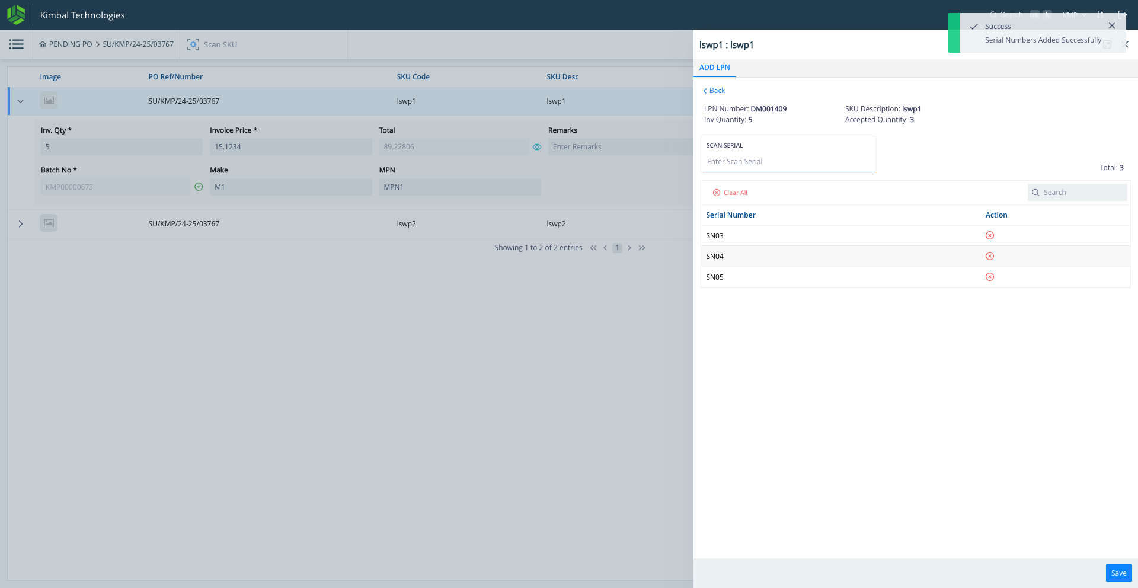Click the Back link in the panel
Screen dimensions: 1138x588
click(x=714, y=91)
